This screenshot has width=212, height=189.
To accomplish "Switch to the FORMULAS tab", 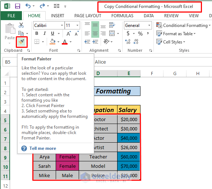I will coord(123,16).
